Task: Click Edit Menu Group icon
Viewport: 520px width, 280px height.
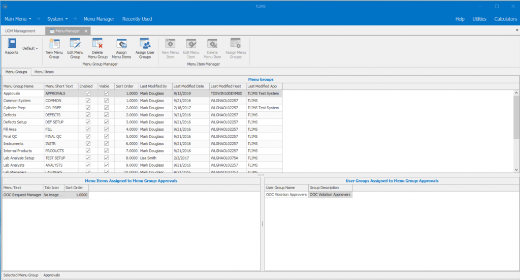Action: point(75,48)
